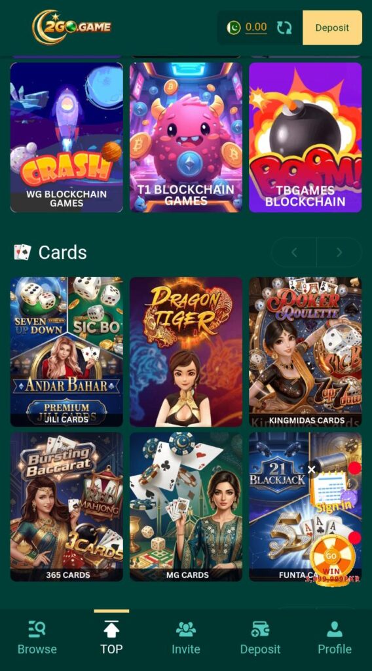Click the balance refresh arrows icon
This screenshot has height=671, width=372.
(284, 28)
